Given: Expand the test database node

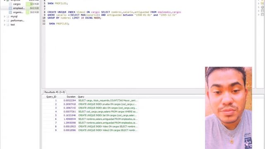Looking at the screenshot, I should coord(5,25).
